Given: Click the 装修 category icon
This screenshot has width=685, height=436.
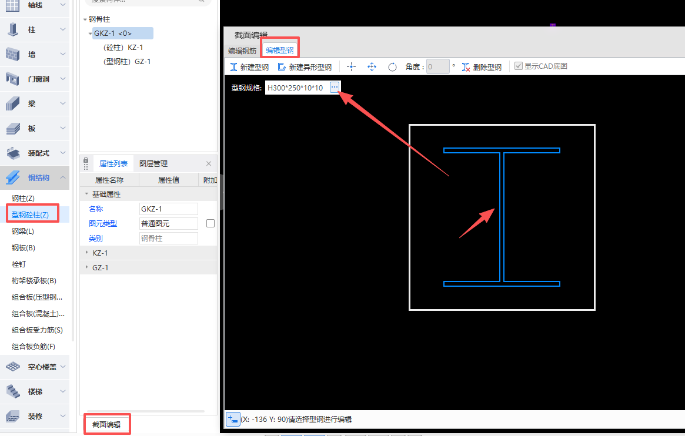Looking at the screenshot, I should 13,416.
